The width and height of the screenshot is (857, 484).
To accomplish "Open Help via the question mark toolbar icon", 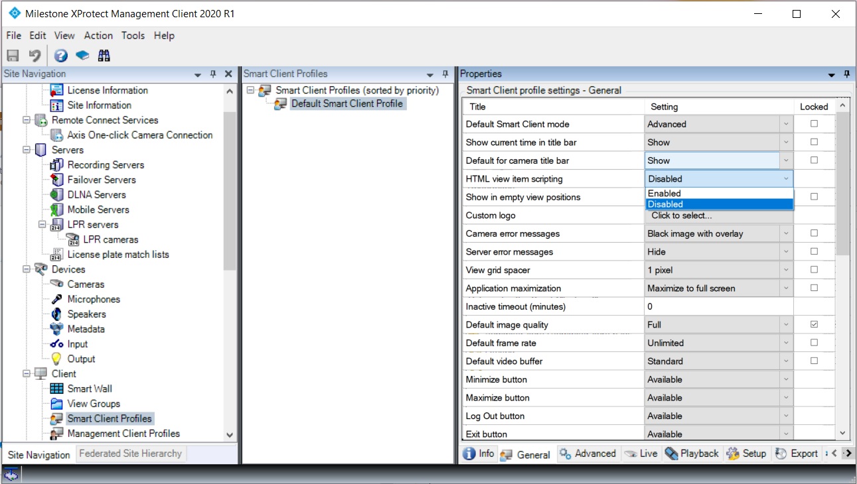I will pyautogui.click(x=60, y=56).
